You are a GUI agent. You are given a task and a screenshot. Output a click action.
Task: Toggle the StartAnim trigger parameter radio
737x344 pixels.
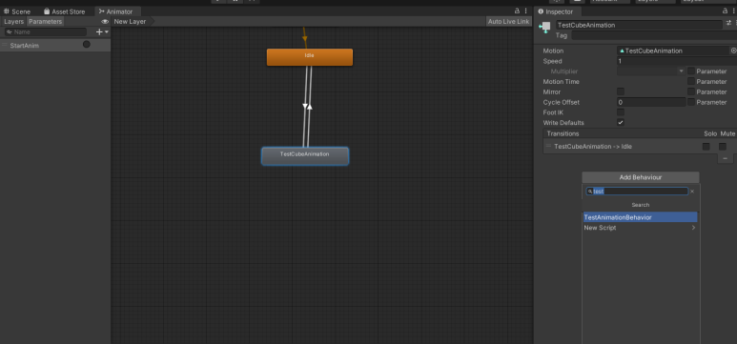point(87,44)
